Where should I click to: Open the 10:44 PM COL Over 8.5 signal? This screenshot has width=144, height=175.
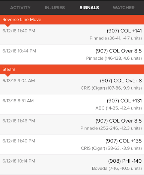[x=72, y=54]
